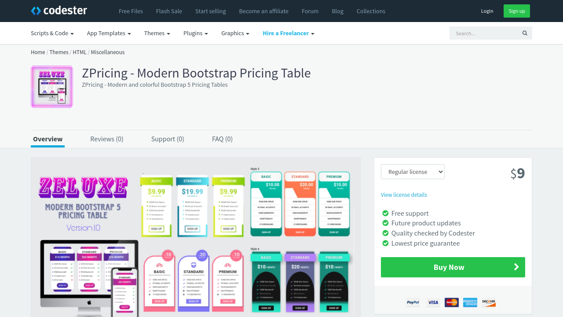
Task: Click the green Sign up button
Action: 517,11
